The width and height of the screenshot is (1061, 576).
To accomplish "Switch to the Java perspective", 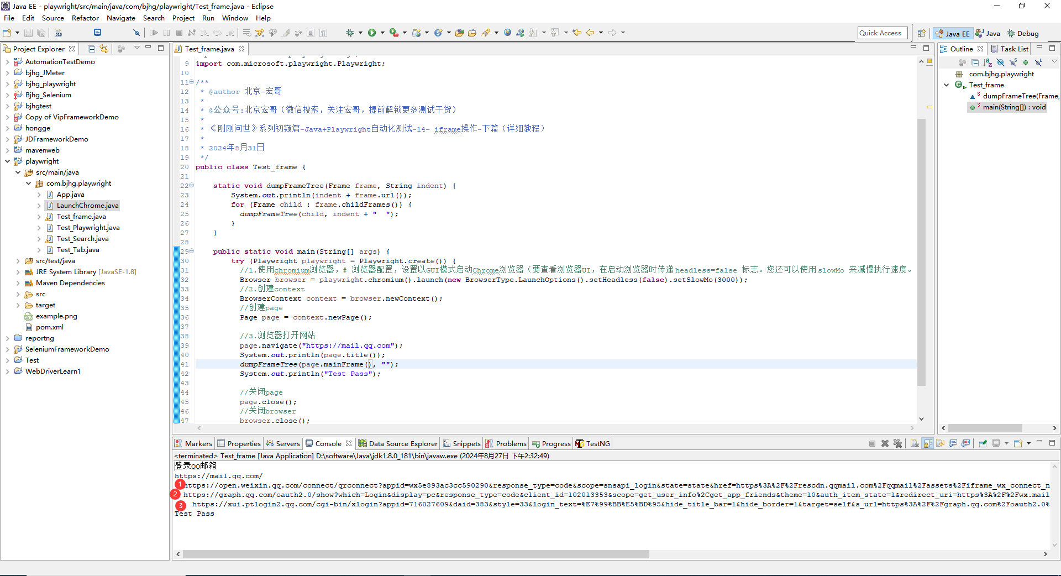I will [x=988, y=33].
